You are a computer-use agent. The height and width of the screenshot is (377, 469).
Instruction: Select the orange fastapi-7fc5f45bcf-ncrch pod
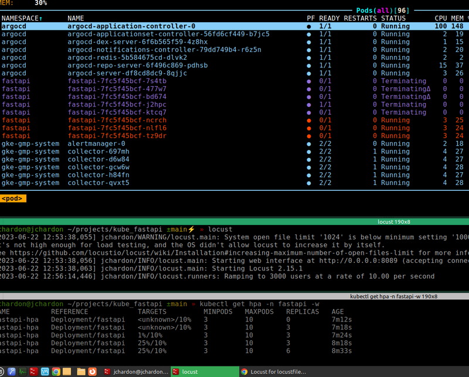pyautogui.click(x=235, y=120)
